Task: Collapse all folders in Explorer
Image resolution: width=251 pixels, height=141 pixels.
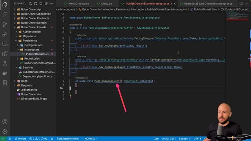Action: coord(46,4)
